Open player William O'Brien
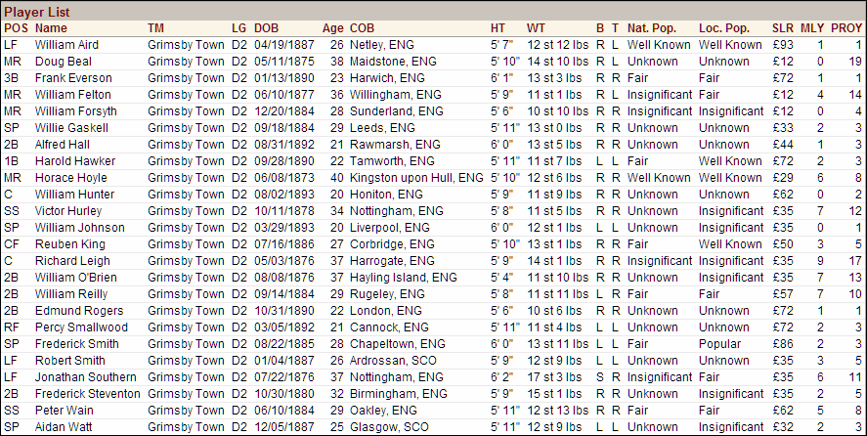This screenshot has height=436, width=867. (x=75, y=278)
